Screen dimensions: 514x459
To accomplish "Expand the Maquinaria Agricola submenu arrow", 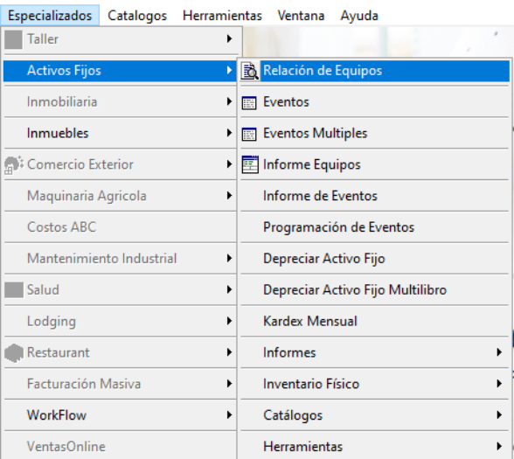I will [229, 196].
